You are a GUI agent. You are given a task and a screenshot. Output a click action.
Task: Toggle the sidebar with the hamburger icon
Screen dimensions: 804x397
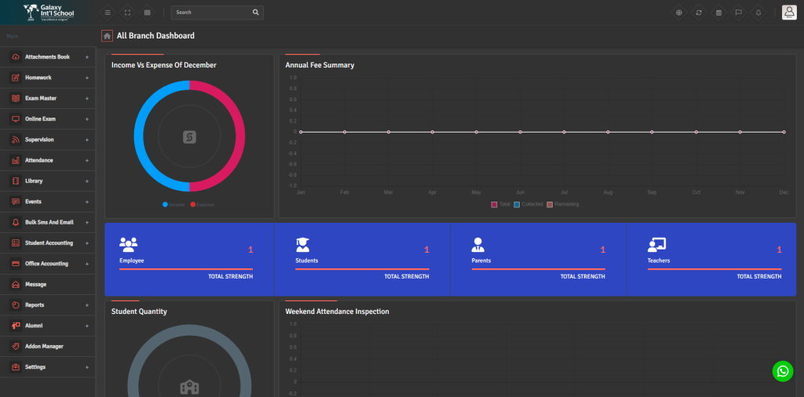(108, 13)
